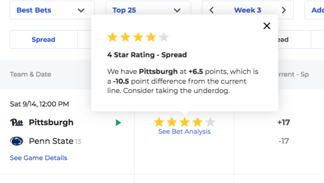The height and width of the screenshot is (183, 324).
Task: Open the Best Bets dropdown
Action: pyautogui.click(x=52, y=10)
